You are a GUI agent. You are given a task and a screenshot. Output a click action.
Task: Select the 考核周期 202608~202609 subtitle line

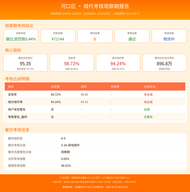[x=95, y=13]
